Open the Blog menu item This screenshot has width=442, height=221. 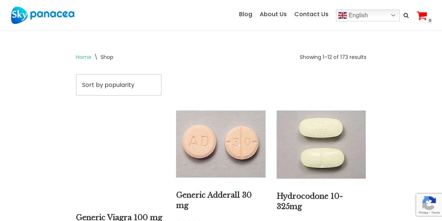(x=246, y=14)
